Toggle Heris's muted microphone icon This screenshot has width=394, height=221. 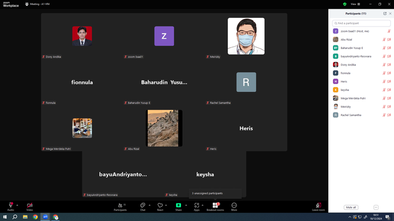[384, 82]
